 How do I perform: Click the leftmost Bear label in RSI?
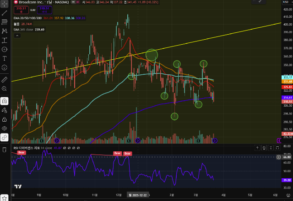pyautogui.click(x=22, y=152)
